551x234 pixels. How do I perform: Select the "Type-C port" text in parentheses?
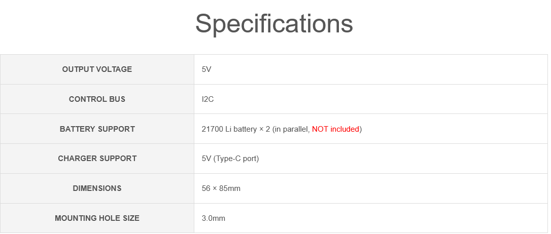[x=236, y=159]
